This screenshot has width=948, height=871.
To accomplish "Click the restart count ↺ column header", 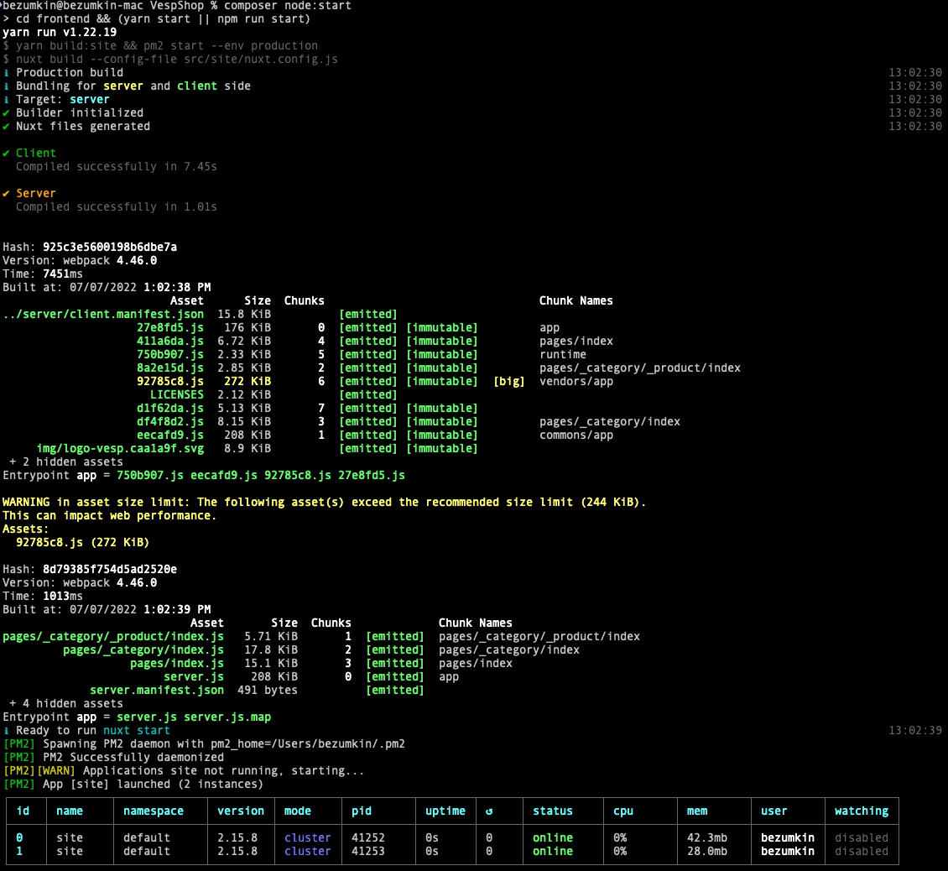I will pyautogui.click(x=489, y=811).
